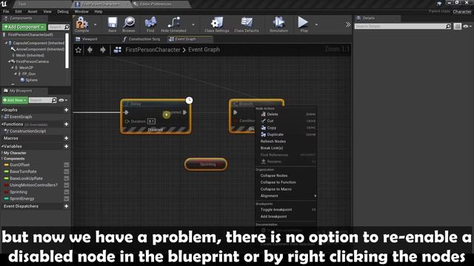Open the File menu
This screenshot has height=266, width=474.
pos(6,12)
